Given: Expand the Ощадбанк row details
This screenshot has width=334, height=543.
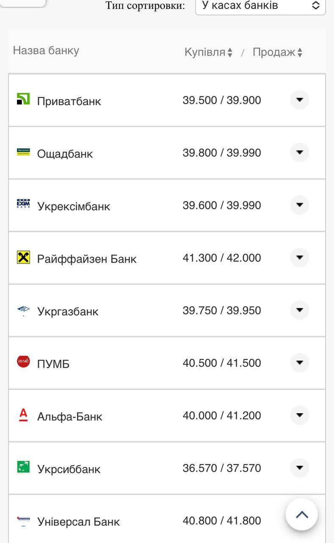Looking at the screenshot, I should coord(299,152).
